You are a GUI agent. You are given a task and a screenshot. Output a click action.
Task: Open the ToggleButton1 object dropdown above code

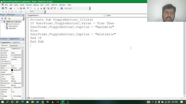point(104,15)
